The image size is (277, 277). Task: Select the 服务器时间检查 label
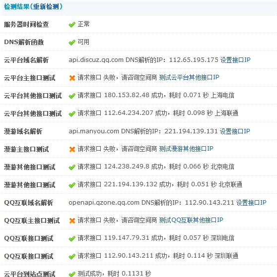26,24
